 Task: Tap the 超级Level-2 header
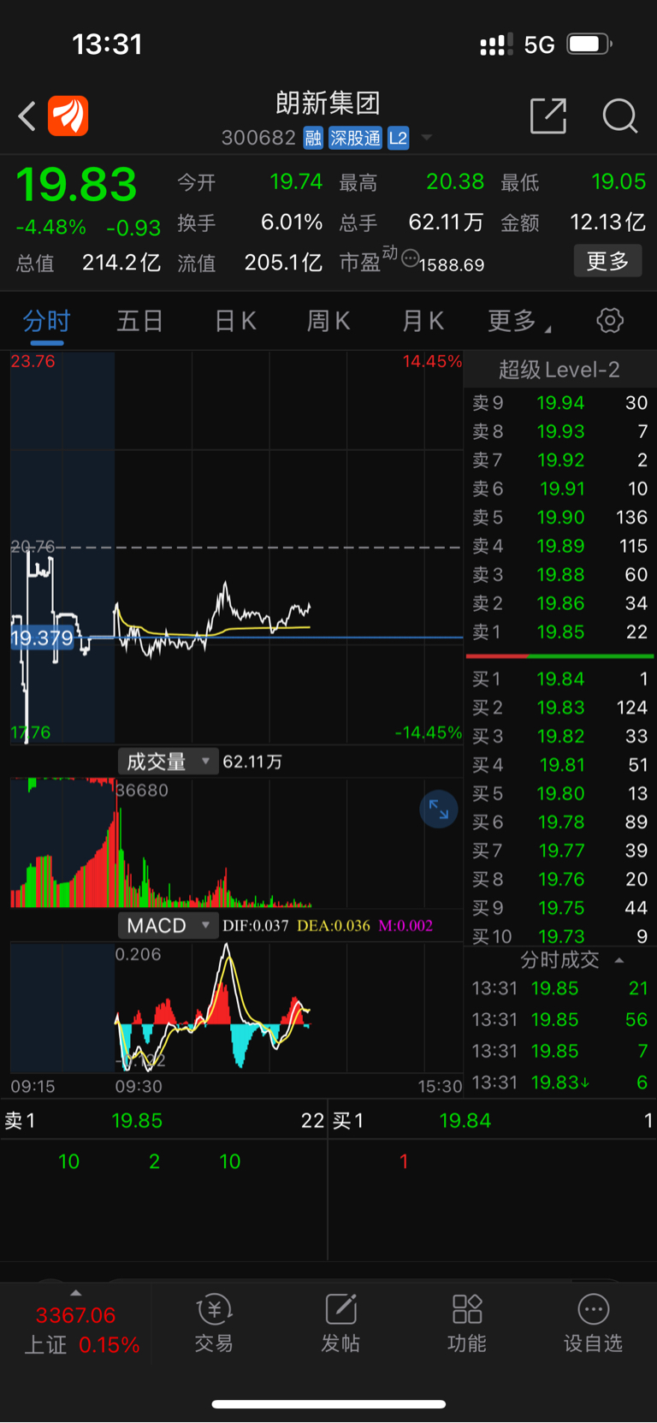tap(559, 370)
